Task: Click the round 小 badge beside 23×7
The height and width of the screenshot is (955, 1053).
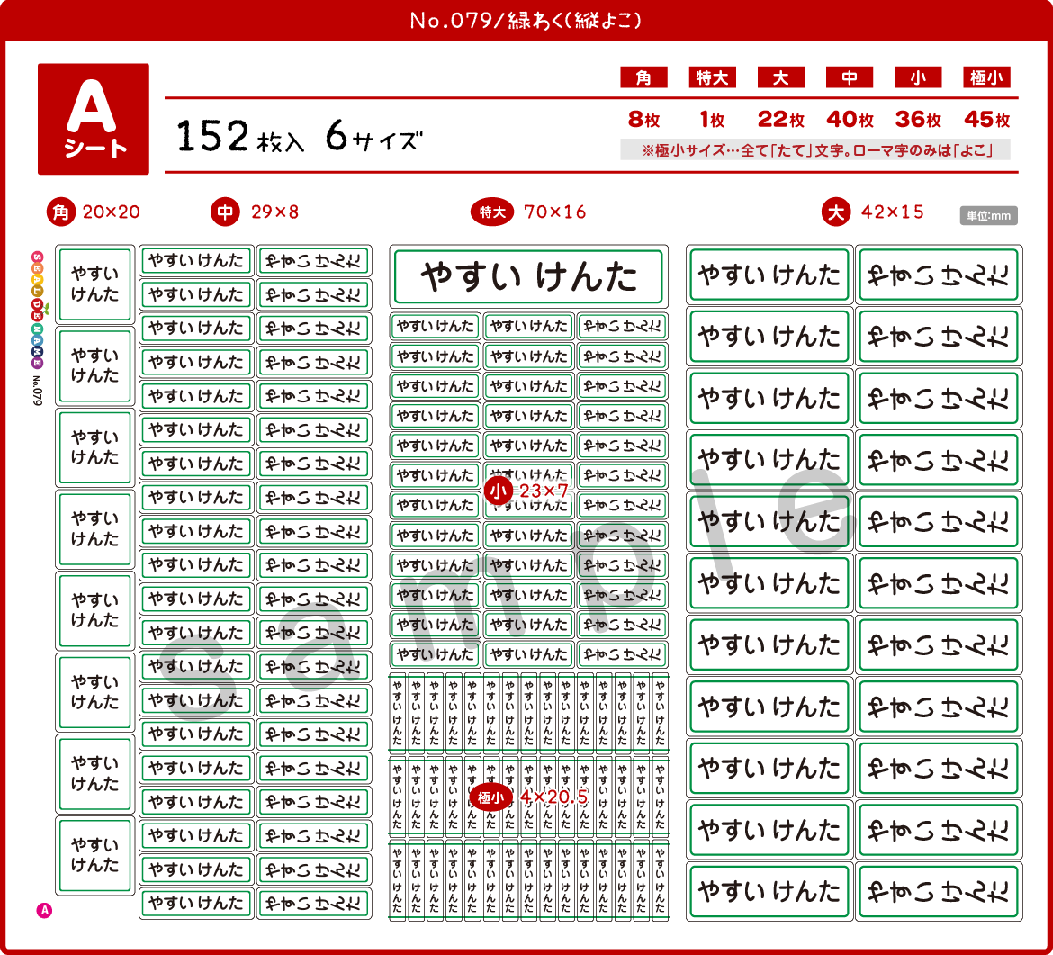Action: (499, 491)
